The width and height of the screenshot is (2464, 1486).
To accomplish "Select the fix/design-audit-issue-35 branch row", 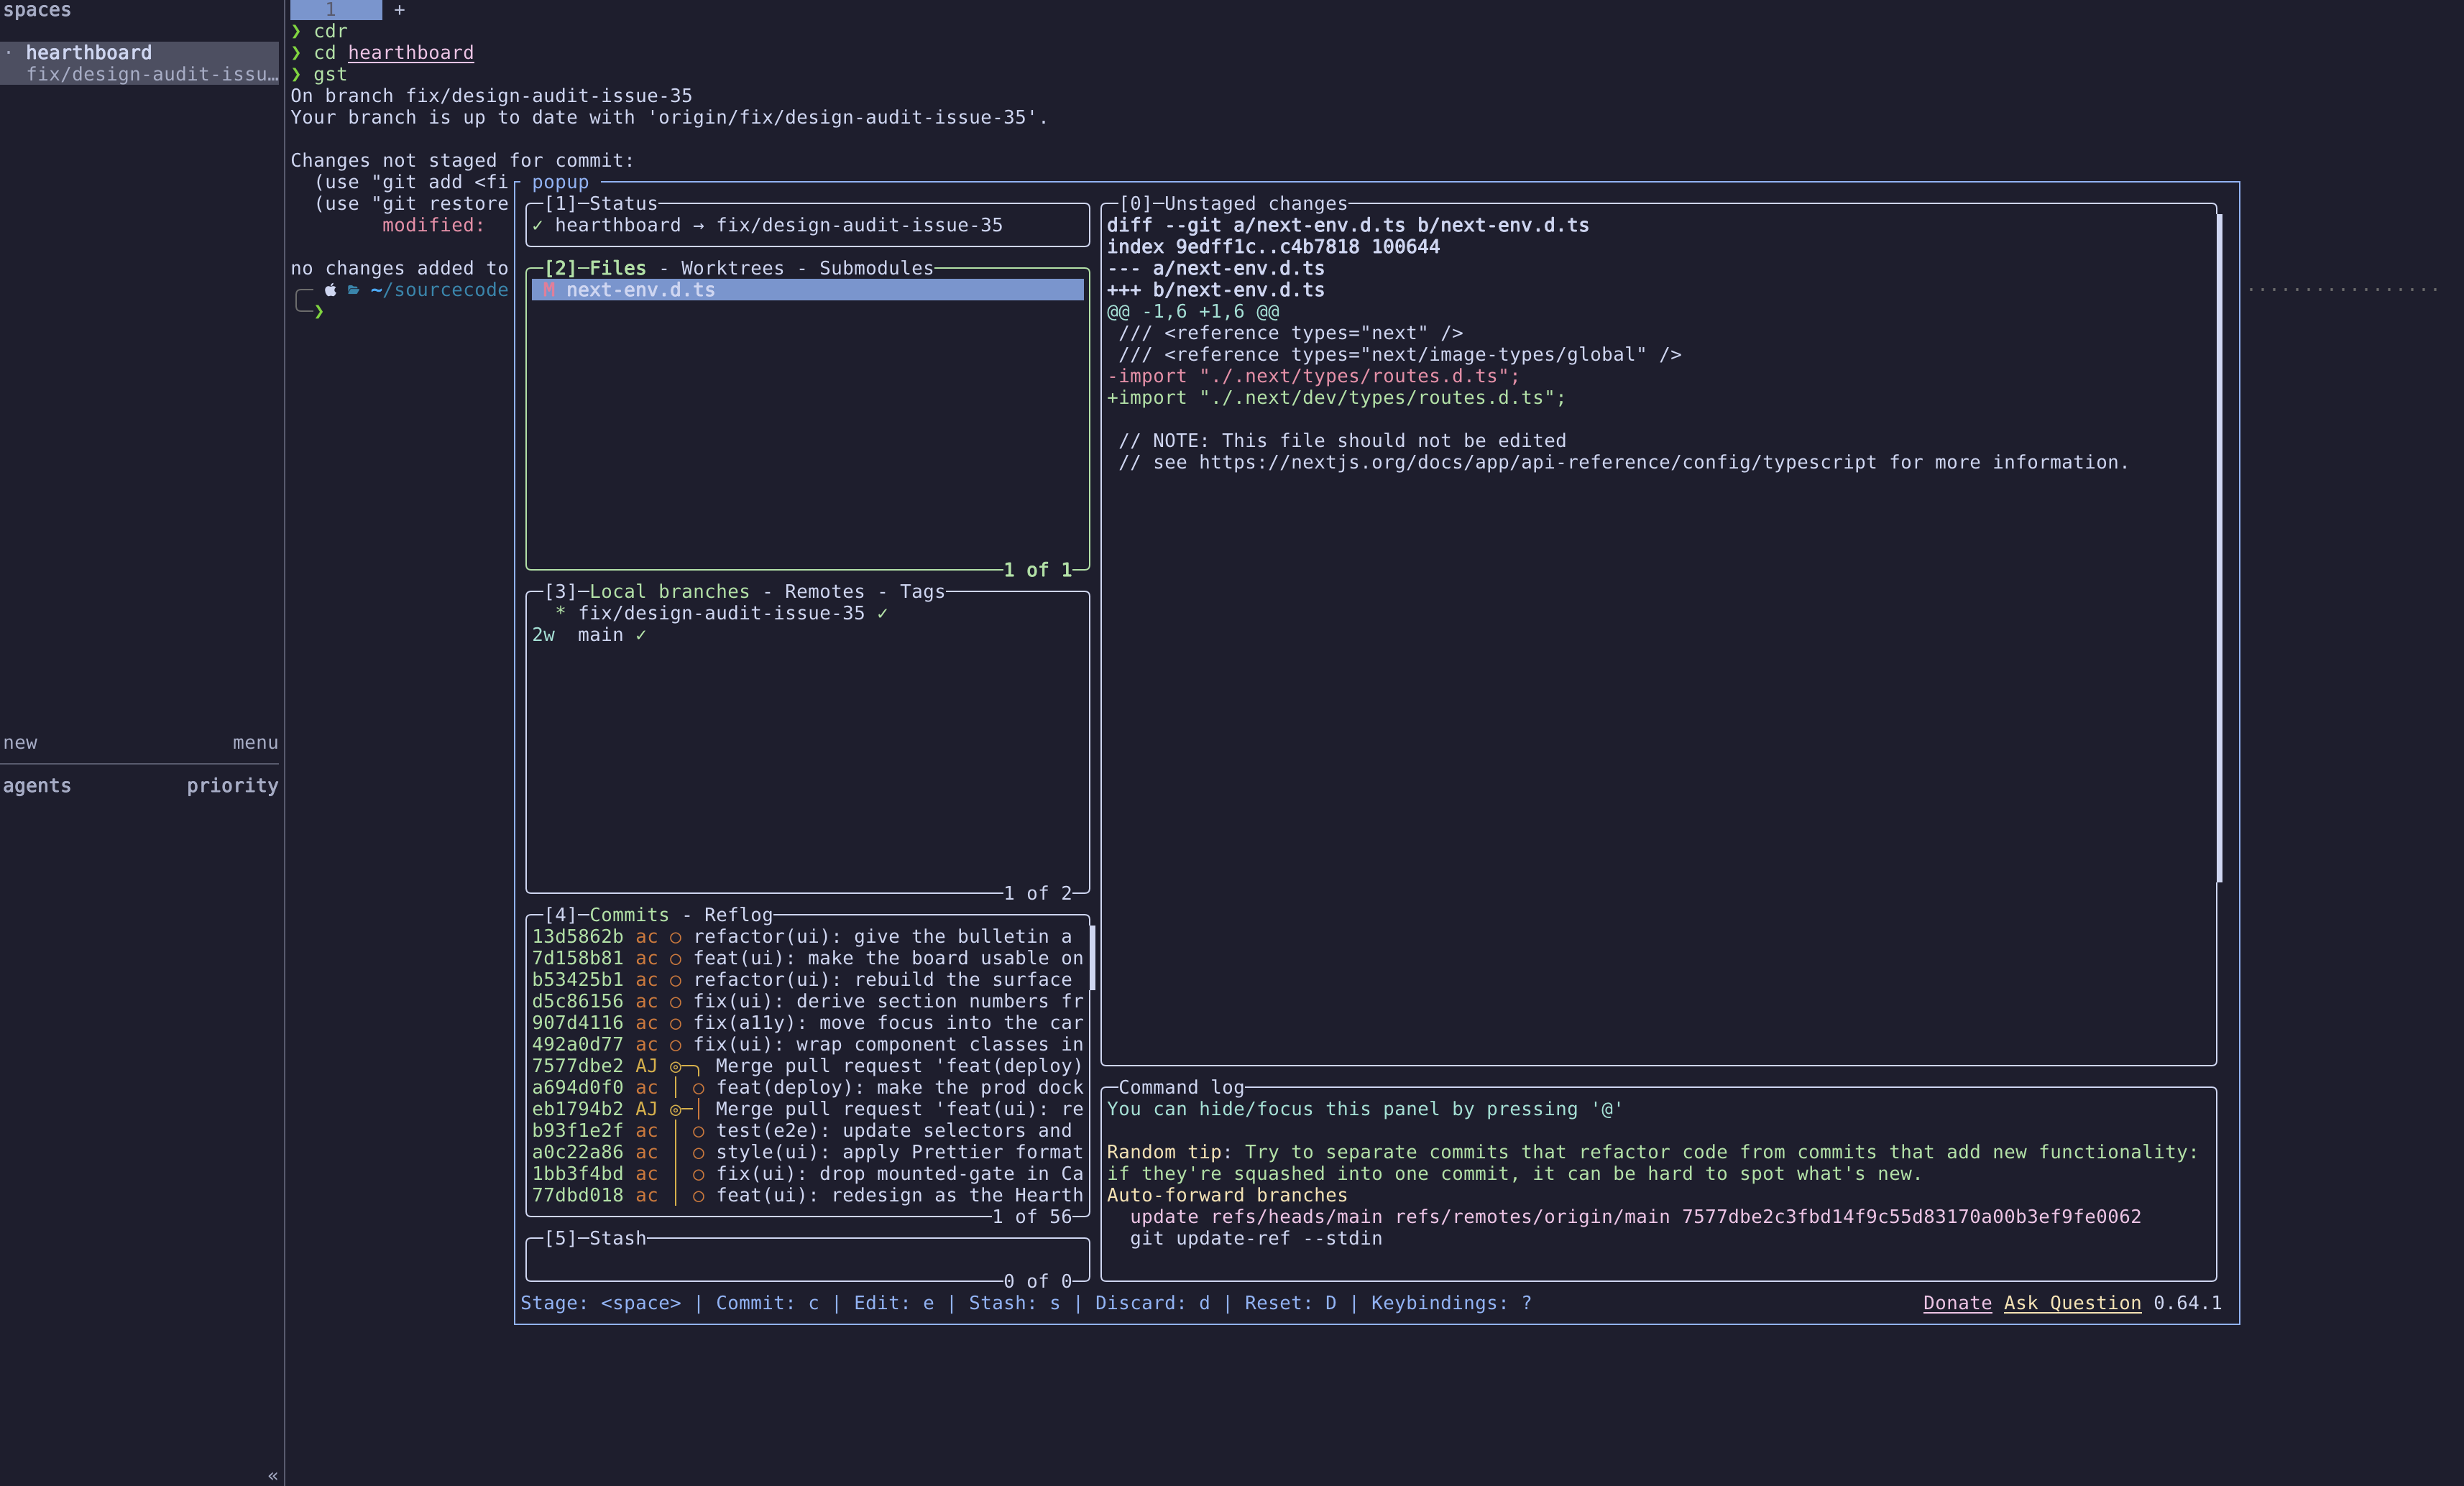I will pos(807,614).
